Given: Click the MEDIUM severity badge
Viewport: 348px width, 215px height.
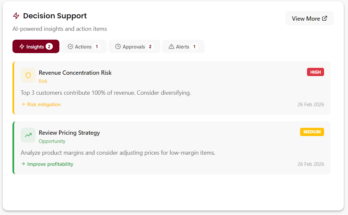Looking at the screenshot, I should click(x=312, y=132).
